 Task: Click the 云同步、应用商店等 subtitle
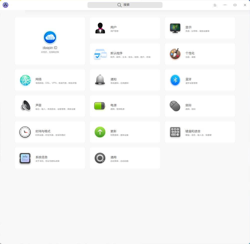(50, 52)
